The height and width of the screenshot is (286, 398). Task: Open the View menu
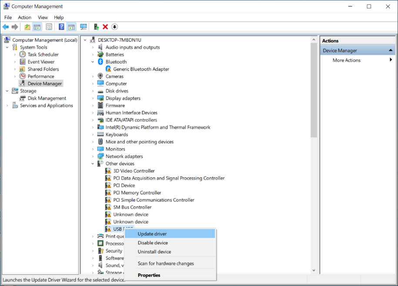point(43,17)
